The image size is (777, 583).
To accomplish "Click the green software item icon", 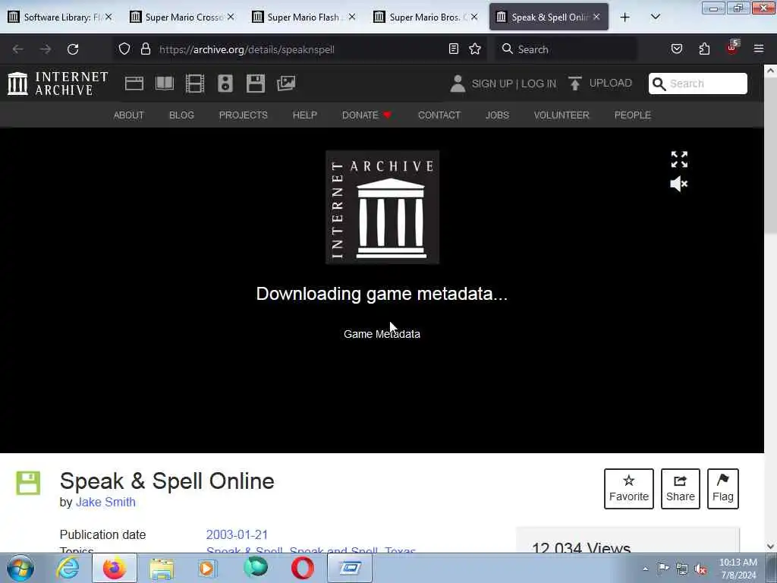I will [x=28, y=482].
